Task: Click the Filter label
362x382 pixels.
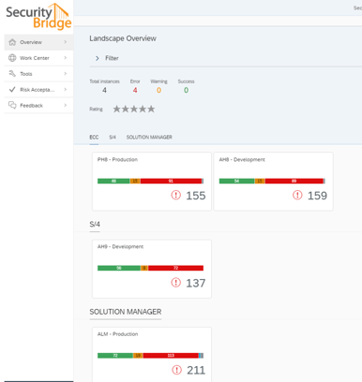Action: tap(112, 58)
